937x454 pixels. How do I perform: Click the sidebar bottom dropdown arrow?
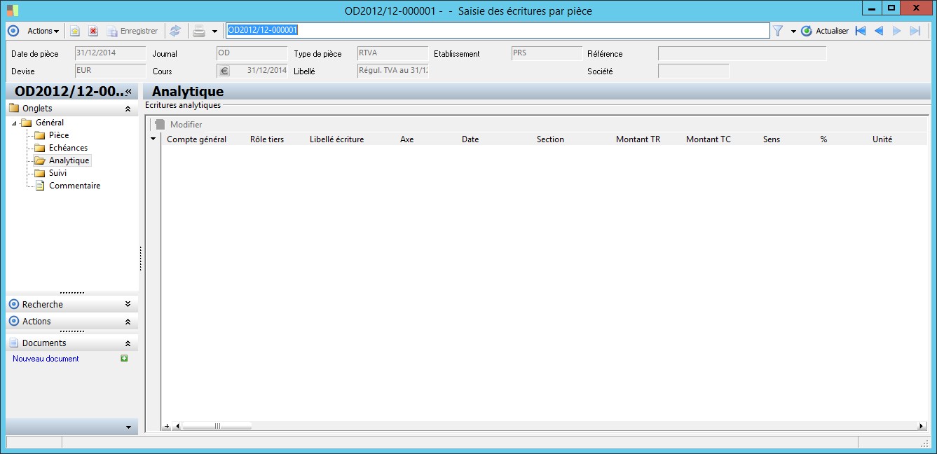click(128, 427)
